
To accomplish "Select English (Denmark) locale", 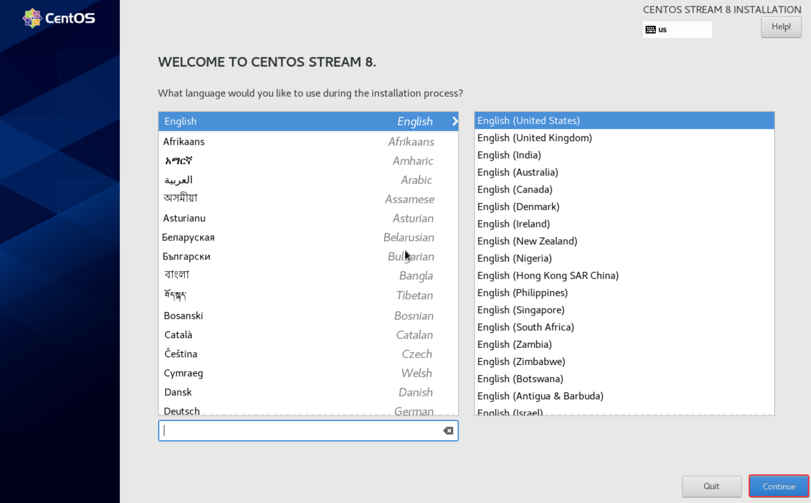I will (x=624, y=207).
